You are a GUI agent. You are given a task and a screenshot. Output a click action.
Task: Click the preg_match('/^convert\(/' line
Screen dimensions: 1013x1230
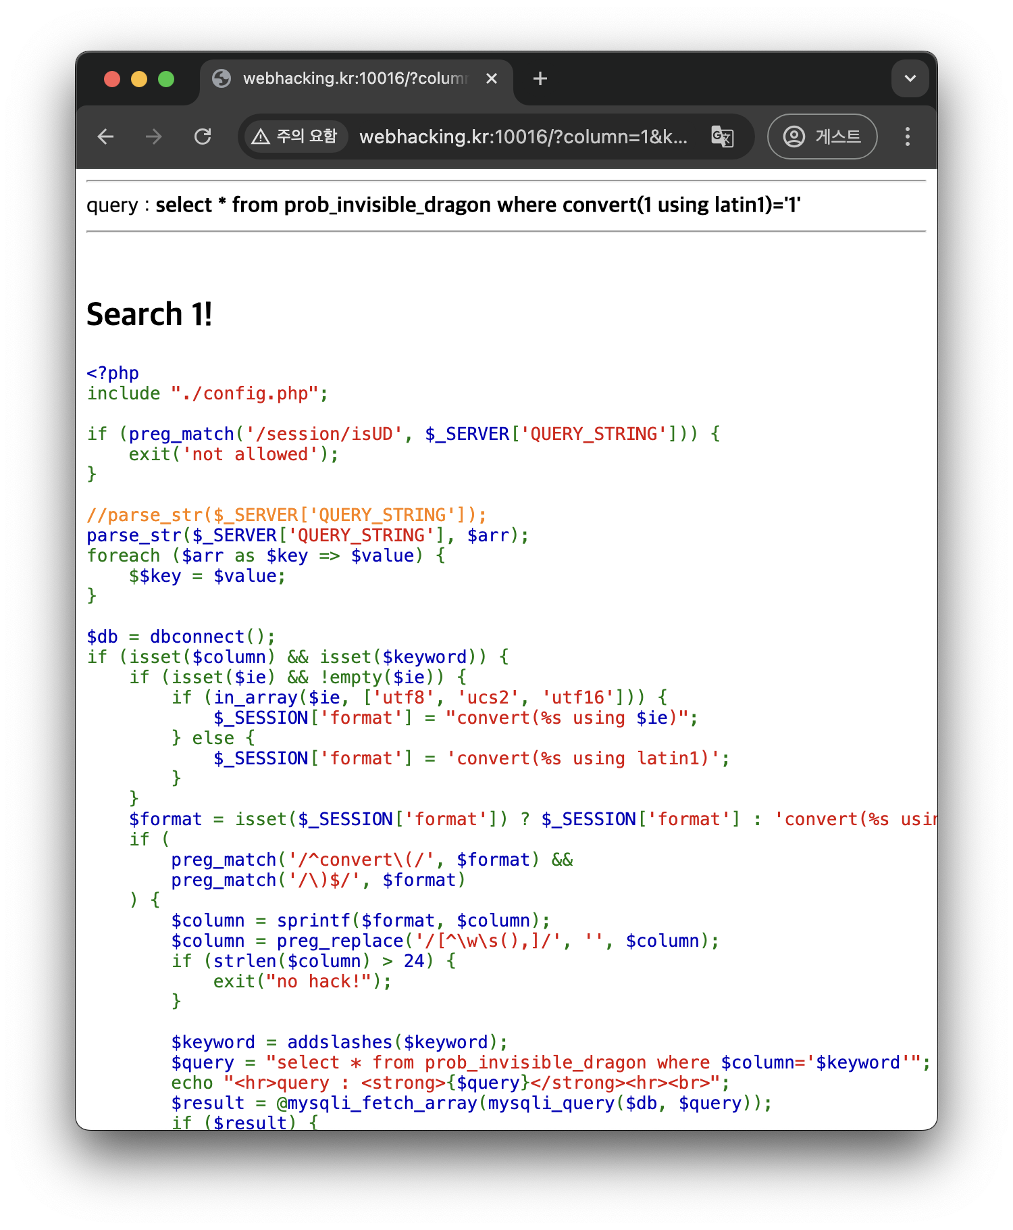pos(372,860)
